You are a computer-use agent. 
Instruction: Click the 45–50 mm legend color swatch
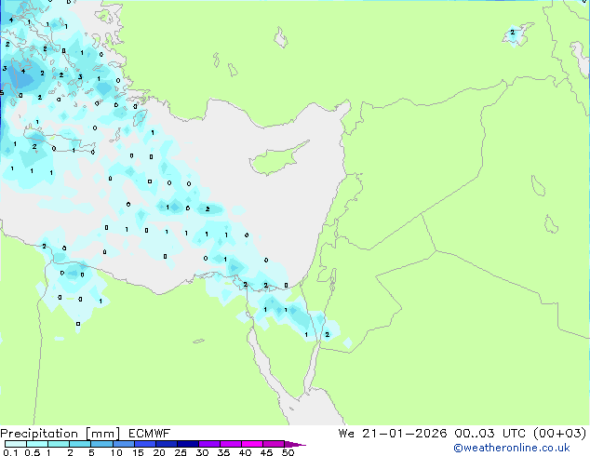coord(274,444)
